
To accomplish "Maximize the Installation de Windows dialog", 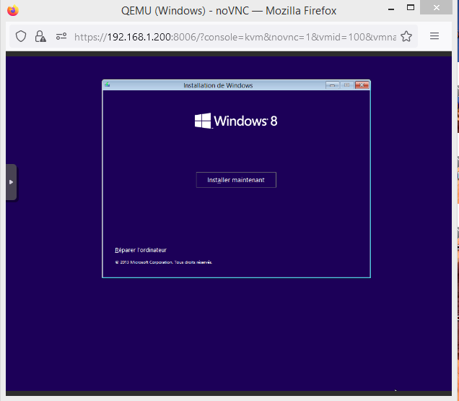I will click(x=347, y=85).
